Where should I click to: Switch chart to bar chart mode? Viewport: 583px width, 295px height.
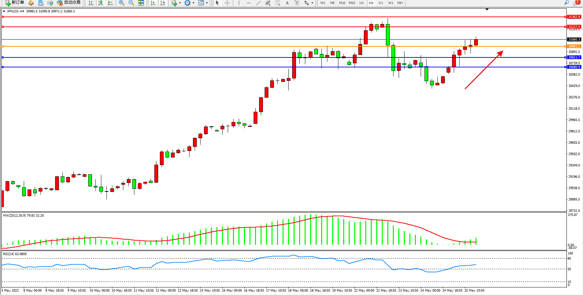[x=91, y=3]
